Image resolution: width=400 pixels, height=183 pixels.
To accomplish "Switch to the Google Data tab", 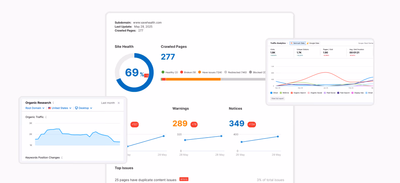I will [313, 43].
